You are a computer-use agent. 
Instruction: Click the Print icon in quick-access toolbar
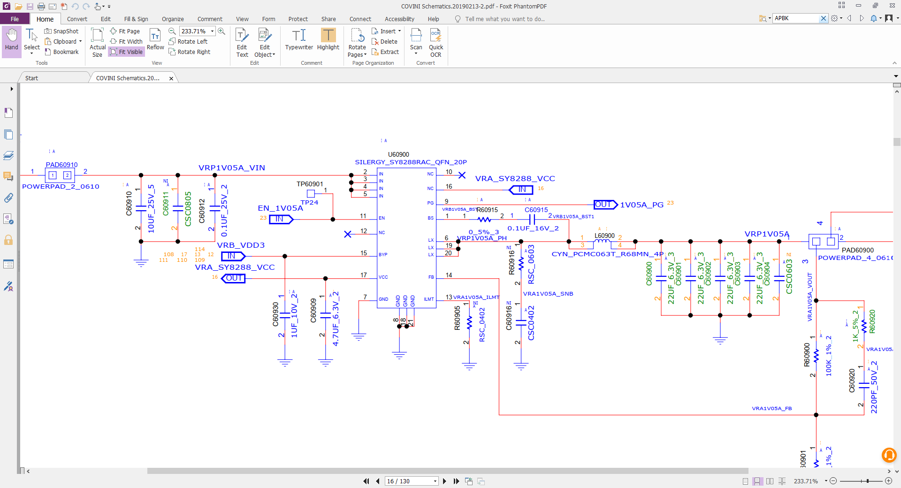pyautogui.click(x=41, y=7)
